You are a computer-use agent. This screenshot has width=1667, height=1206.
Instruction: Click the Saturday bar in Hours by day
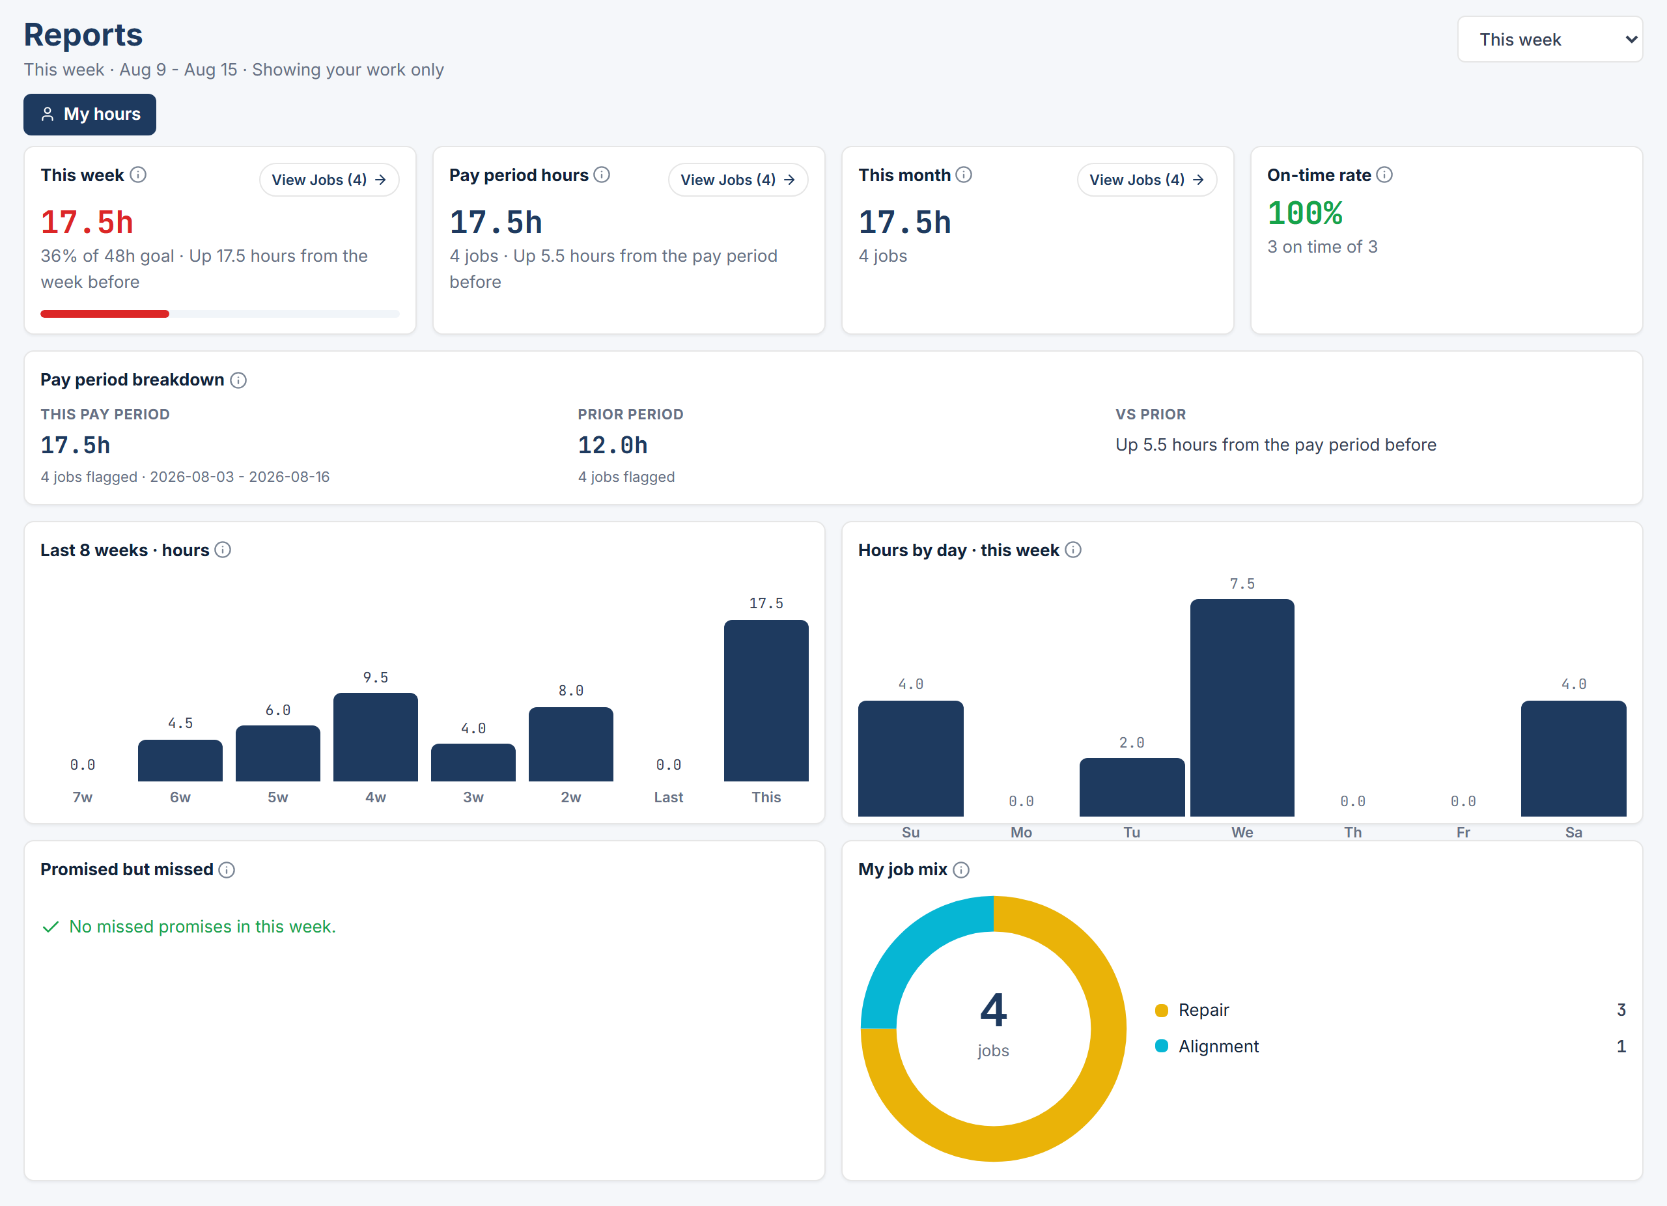click(1574, 759)
